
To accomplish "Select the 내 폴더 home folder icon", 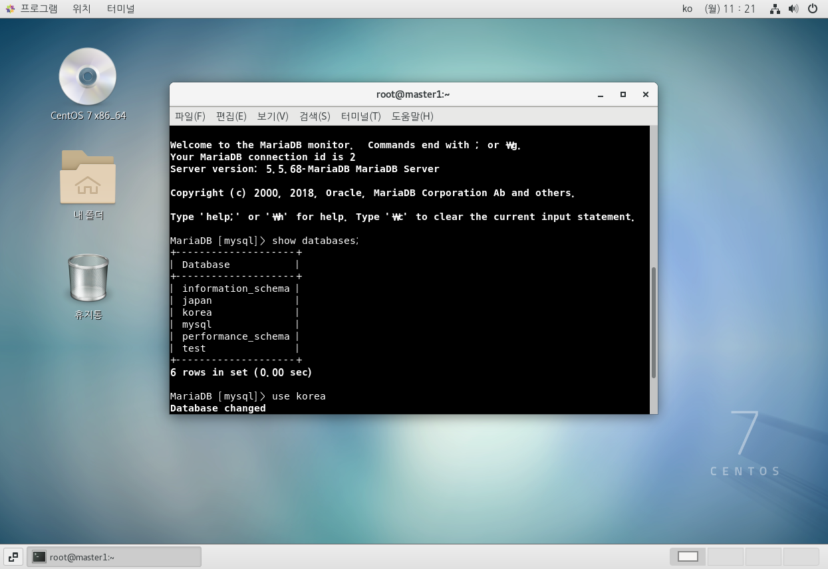I will [x=88, y=177].
